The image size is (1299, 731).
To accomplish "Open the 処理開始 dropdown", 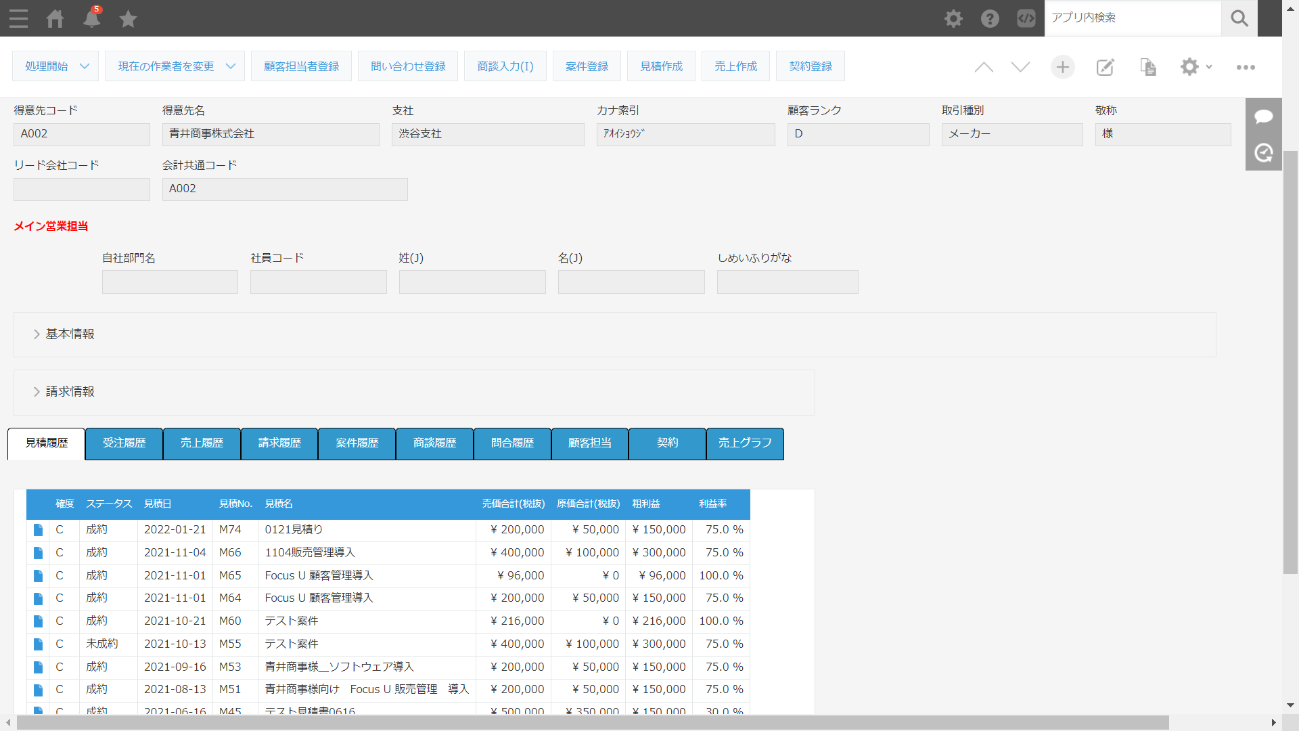I will (x=55, y=66).
